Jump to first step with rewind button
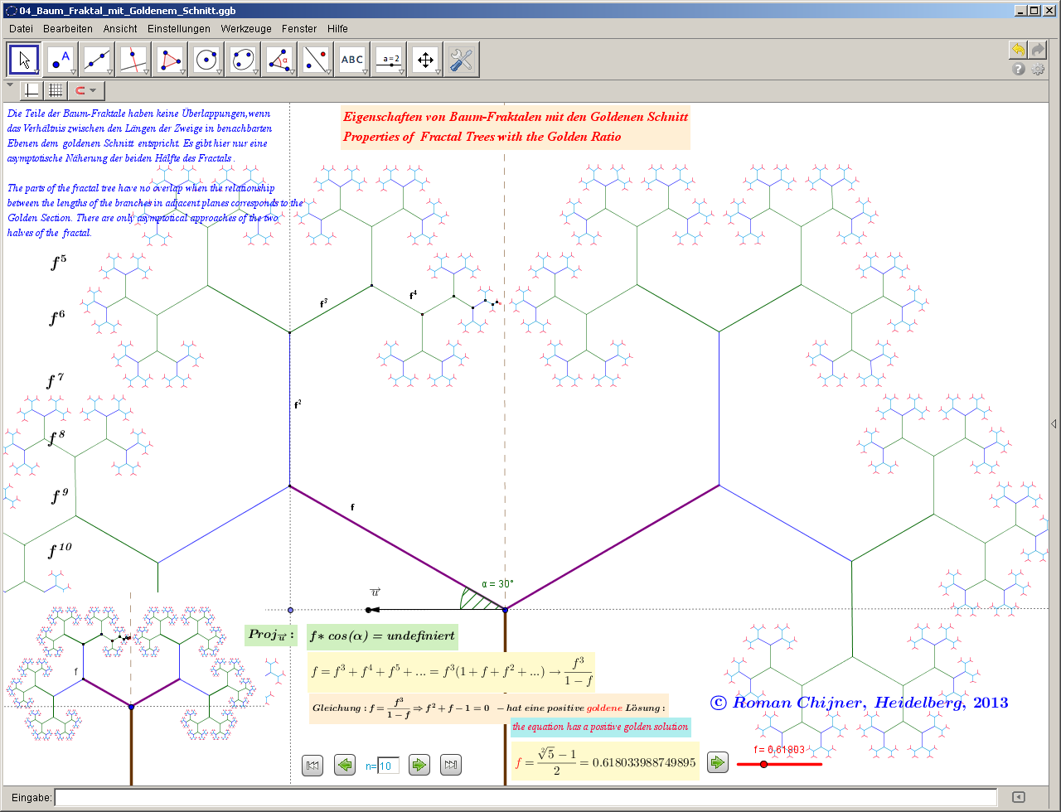The image size is (1061, 812). click(312, 765)
